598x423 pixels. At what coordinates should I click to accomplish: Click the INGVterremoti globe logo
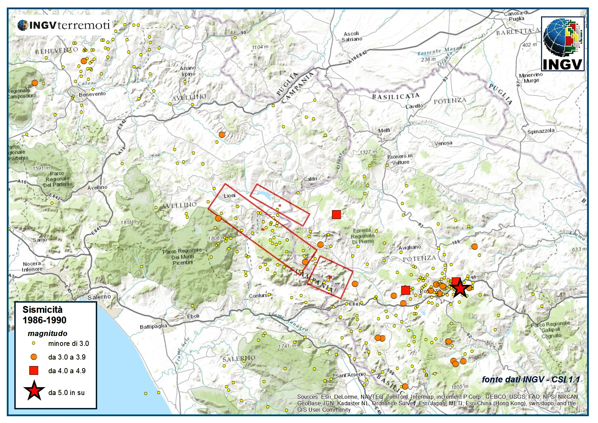(23, 25)
